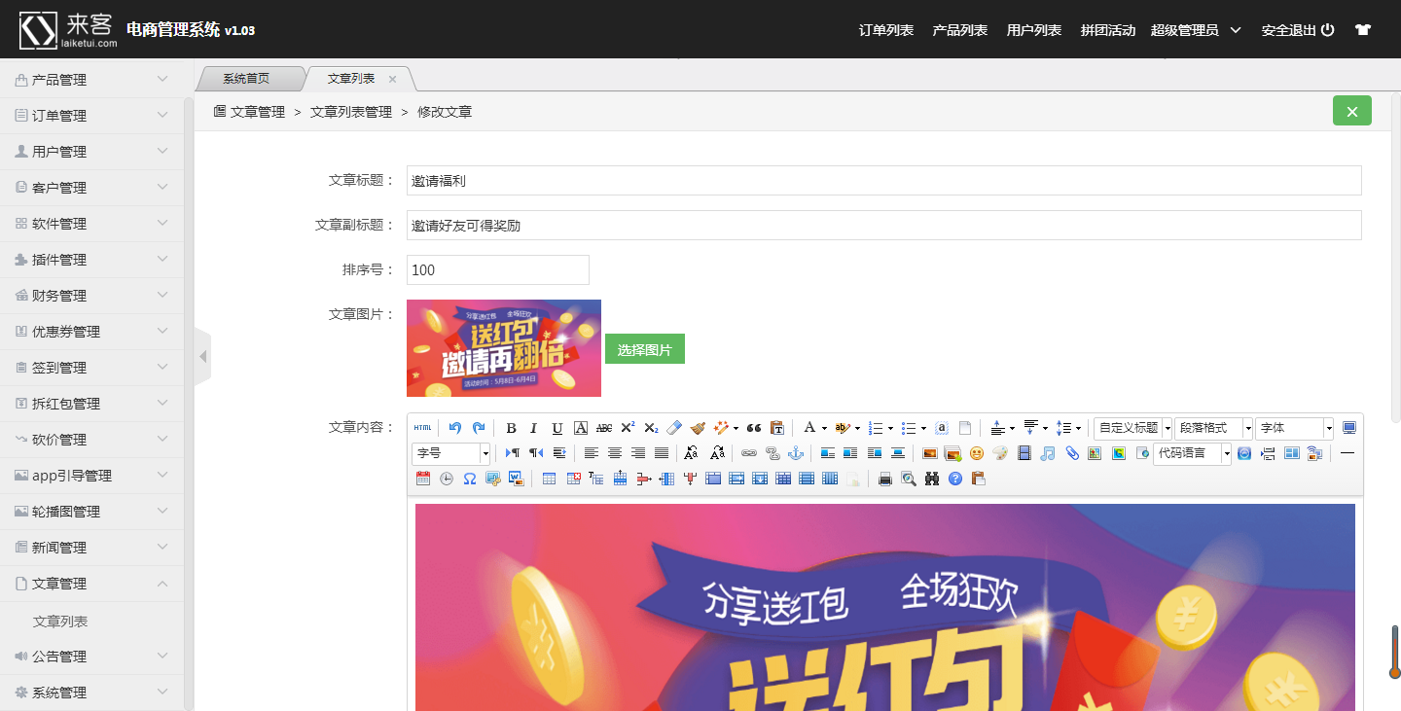Click the redo arrow icon
This screenshot has height=711, width=1401.
tap(479, 428)
